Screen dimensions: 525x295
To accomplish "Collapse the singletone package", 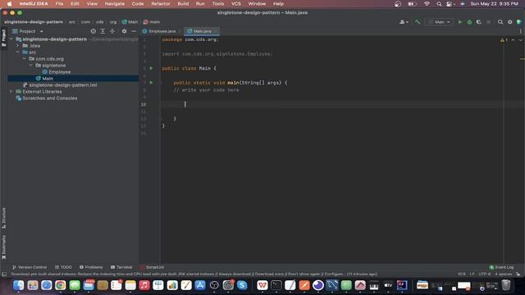I will 31,66.
